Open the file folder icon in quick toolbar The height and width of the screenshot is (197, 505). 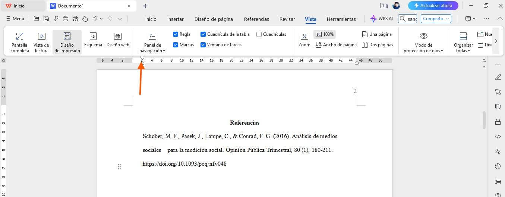tap(36, 19)
